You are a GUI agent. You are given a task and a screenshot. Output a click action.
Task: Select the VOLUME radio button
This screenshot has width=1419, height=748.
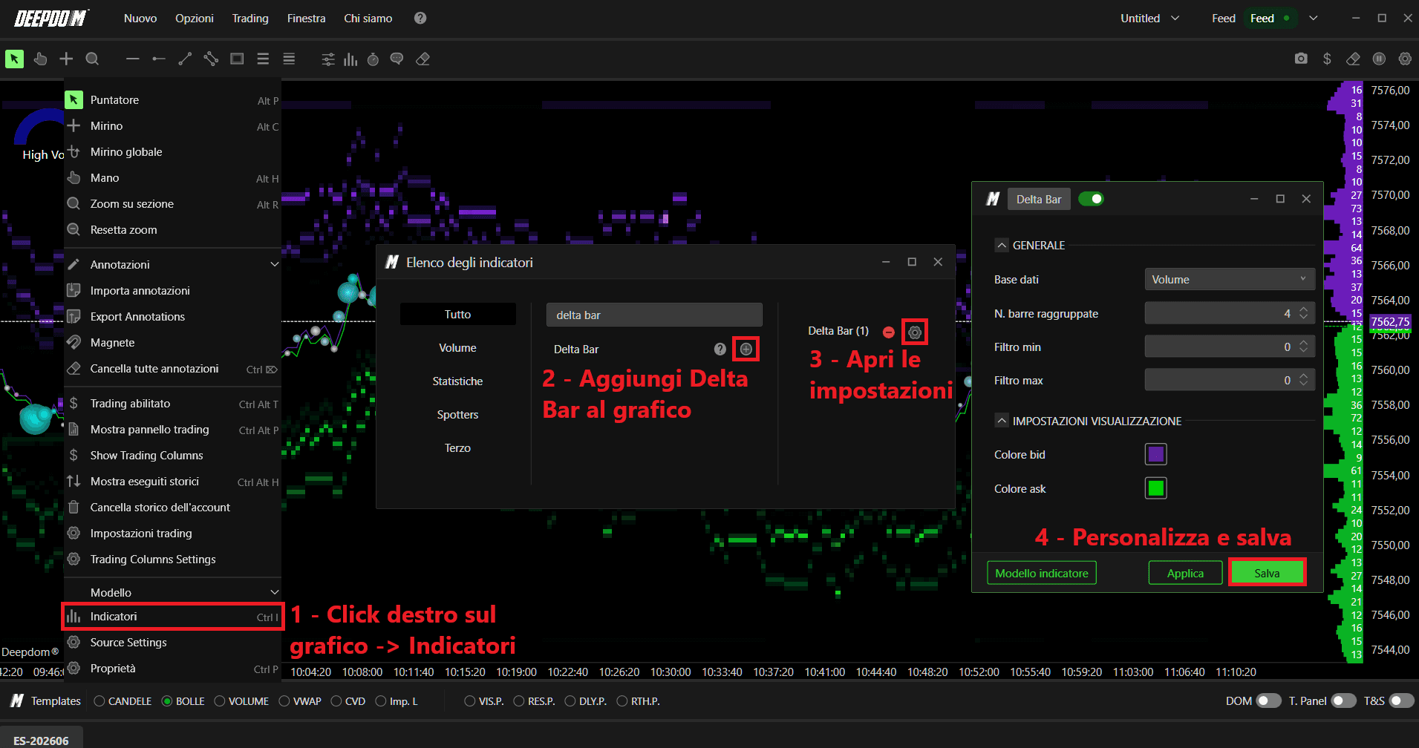(x=219, y=701)
